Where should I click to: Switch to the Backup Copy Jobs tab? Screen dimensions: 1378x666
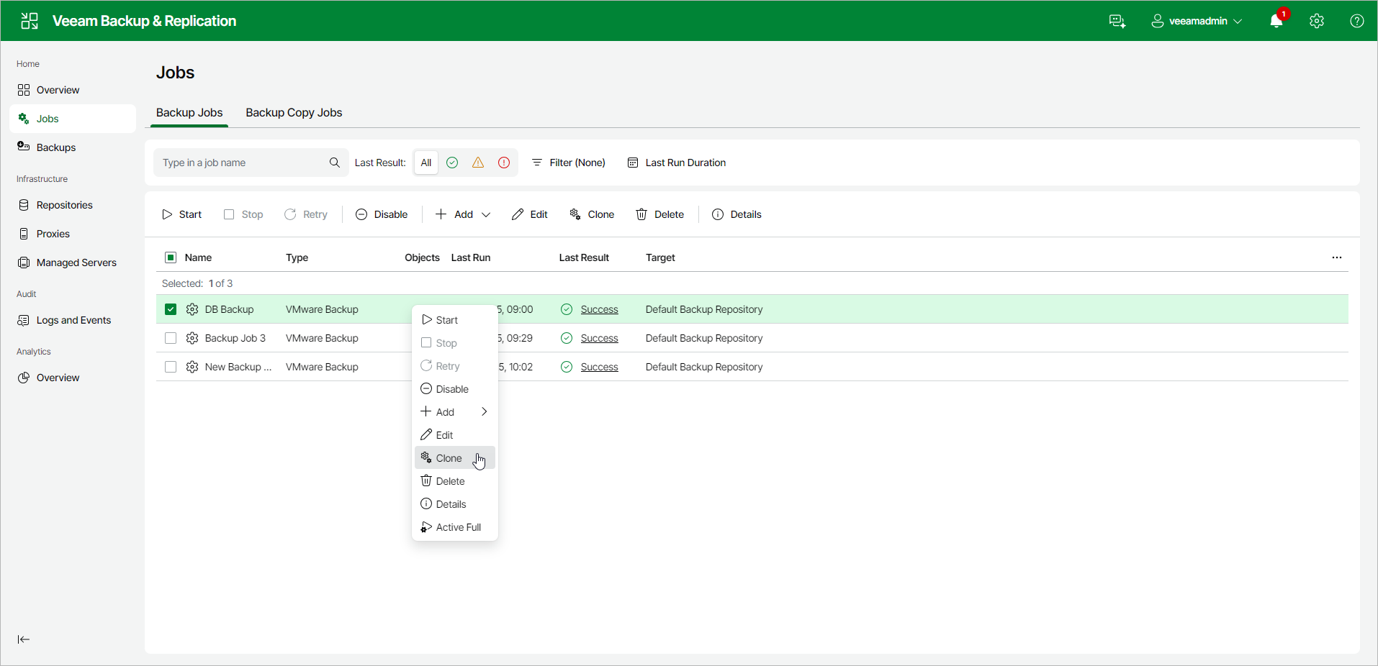tap(294, 113)
